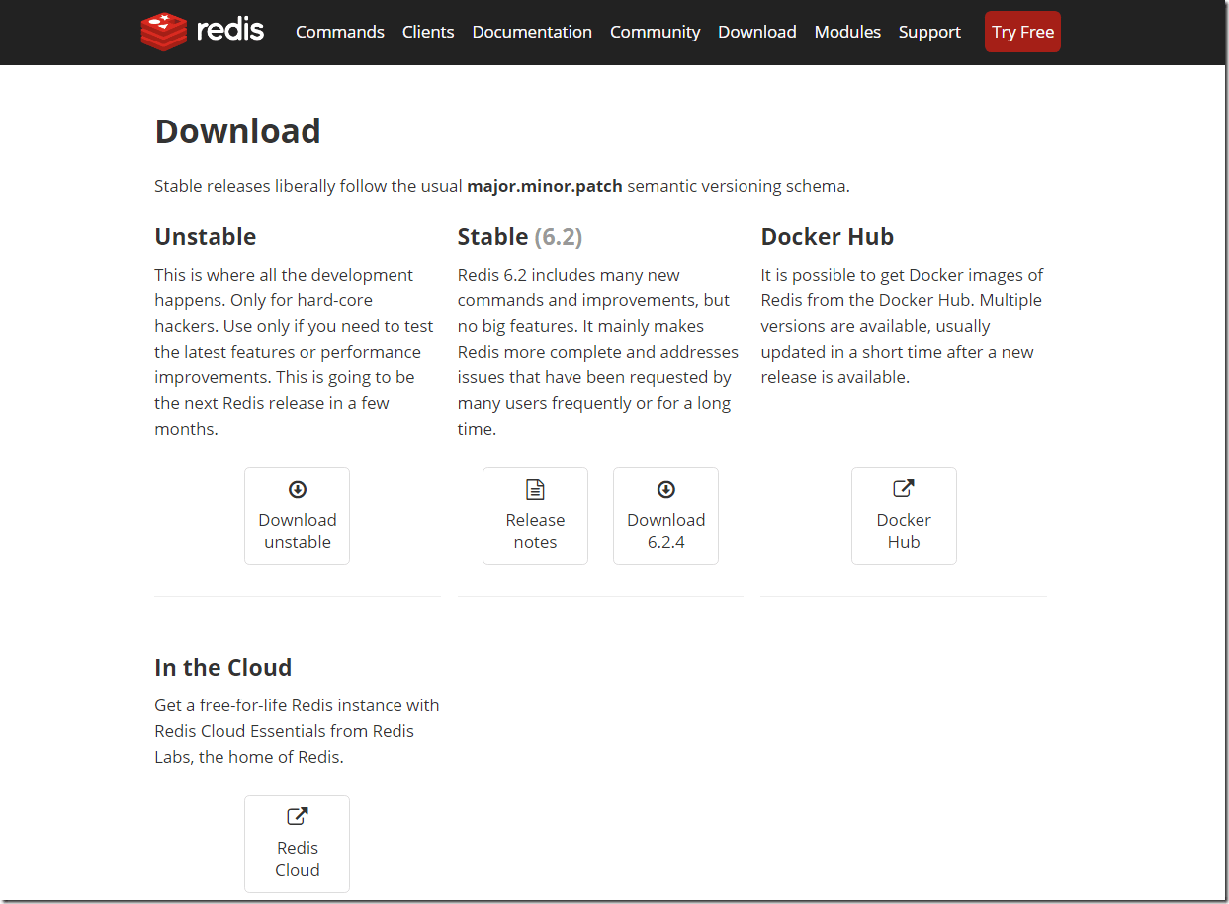
Task: Click the 'Stable (6.2)' section heading
Action: point(520,237)
